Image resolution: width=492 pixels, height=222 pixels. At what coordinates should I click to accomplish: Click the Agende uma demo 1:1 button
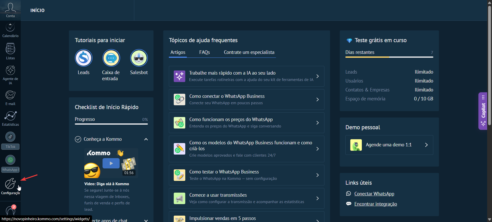[389, 145]
